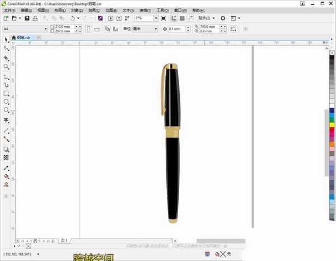
Task: Open the 文件 menu
Action: click(10, 10)
